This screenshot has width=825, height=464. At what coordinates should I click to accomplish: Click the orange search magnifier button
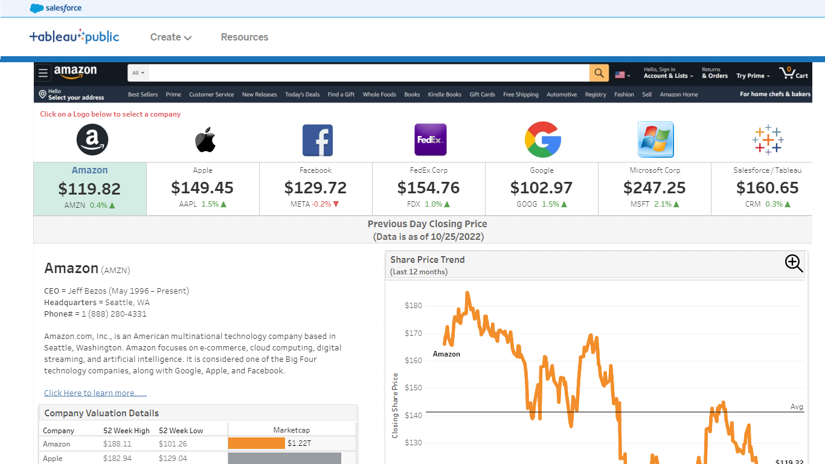point(599,73)
